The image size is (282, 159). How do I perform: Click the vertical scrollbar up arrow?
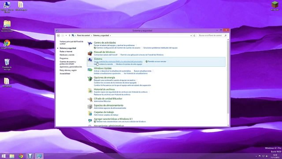pos(228,40)
